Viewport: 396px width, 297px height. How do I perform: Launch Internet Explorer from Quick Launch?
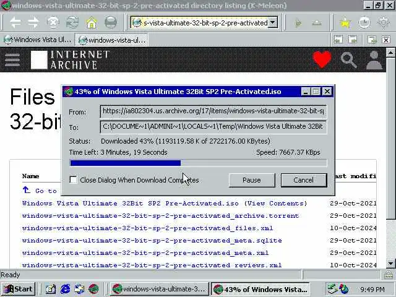[65, 289]
